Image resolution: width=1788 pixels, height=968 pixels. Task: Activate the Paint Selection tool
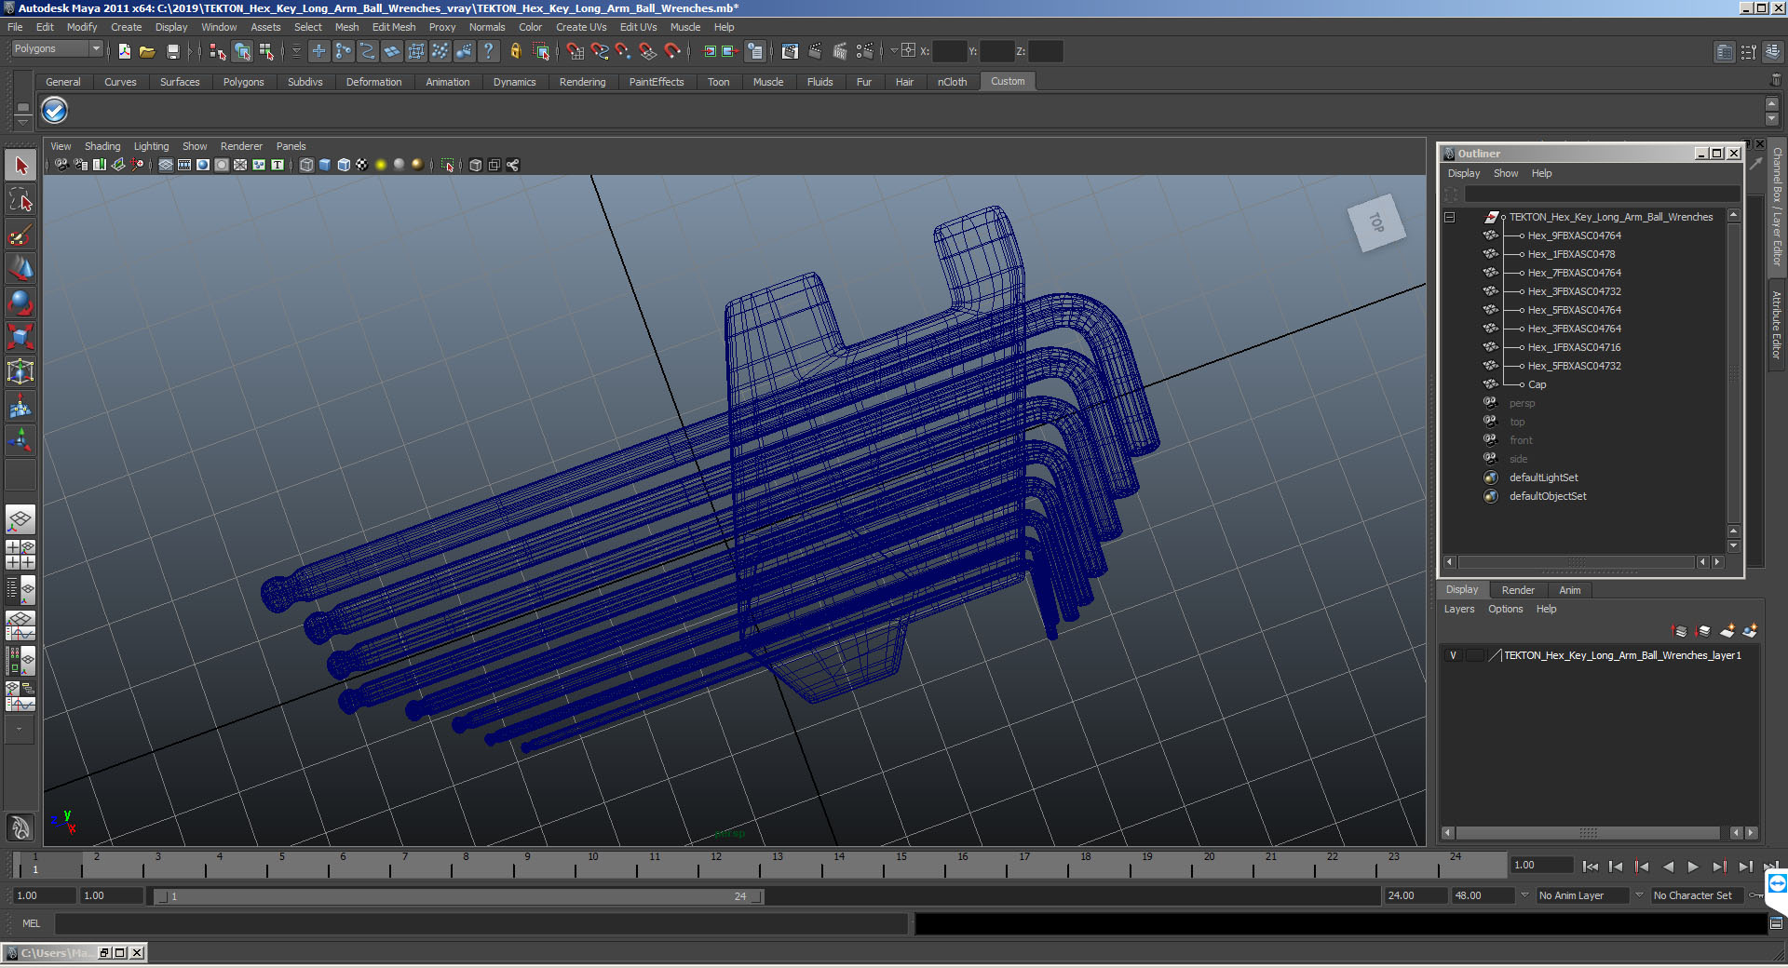[20, 235]
